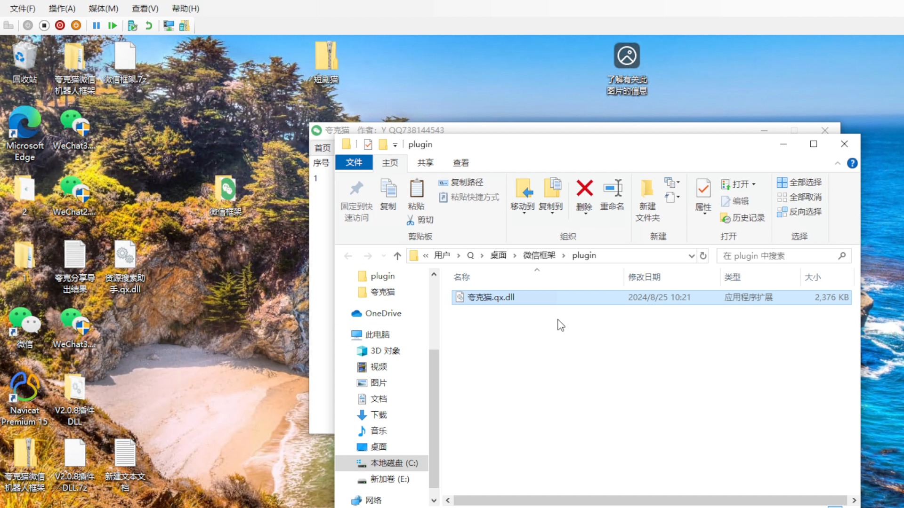Click the refresh button beside address bar
This screenshot has width=904, height=508.
tap(703, 256)
